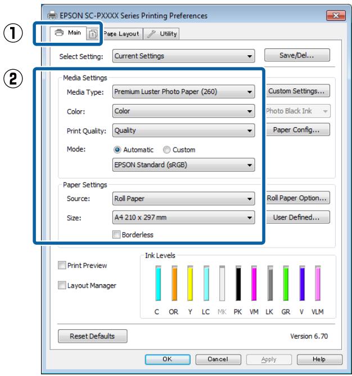Click the Media Settings group label

85,78
